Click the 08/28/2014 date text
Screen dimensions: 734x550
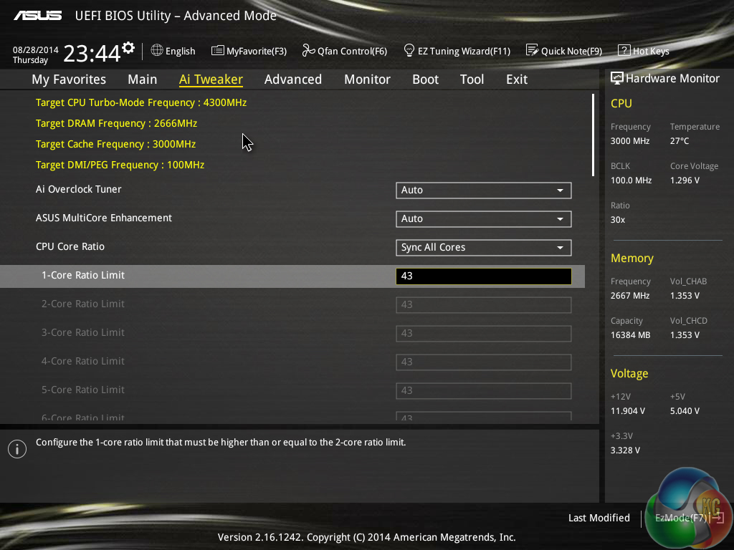point(36,49)
